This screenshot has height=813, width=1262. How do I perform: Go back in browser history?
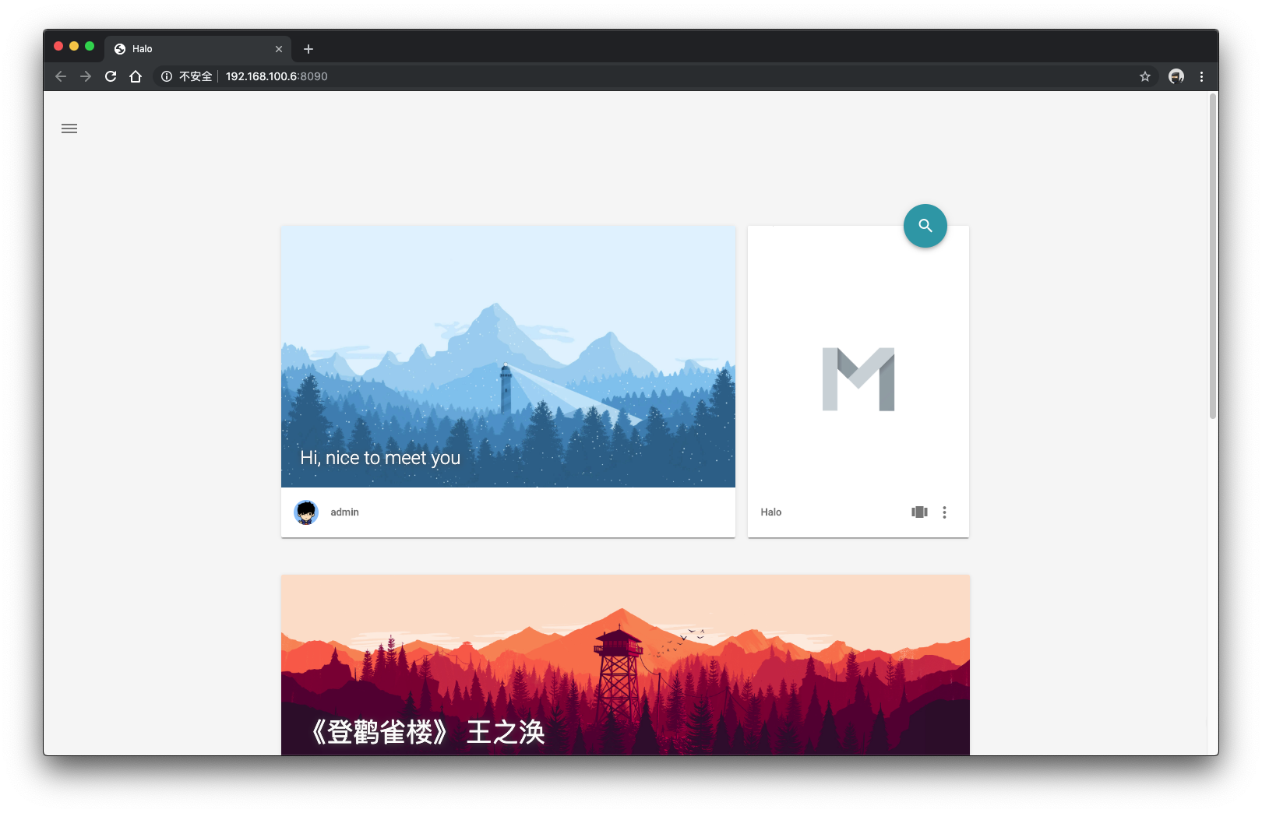[61, 76]
